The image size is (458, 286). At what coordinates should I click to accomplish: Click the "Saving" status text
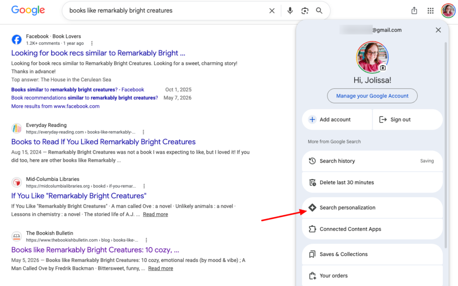pos(427,161)
